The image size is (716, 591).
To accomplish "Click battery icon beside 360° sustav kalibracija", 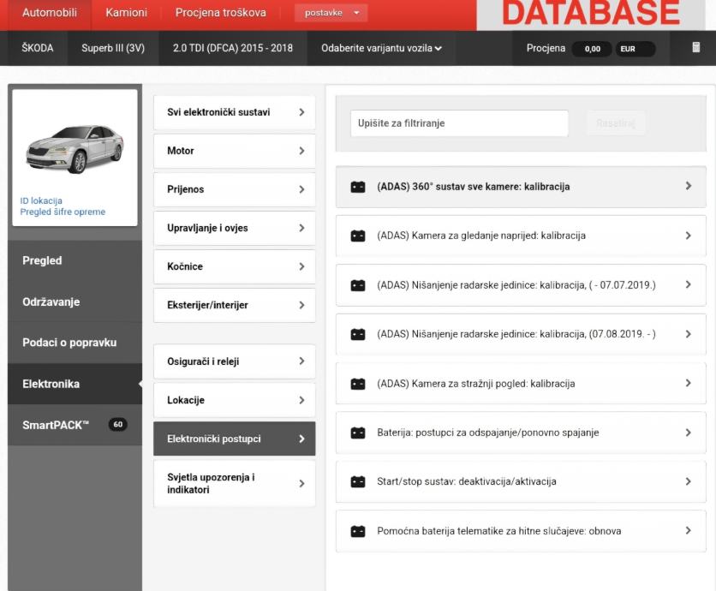I will pyautogui.click(x=358, y=187).
